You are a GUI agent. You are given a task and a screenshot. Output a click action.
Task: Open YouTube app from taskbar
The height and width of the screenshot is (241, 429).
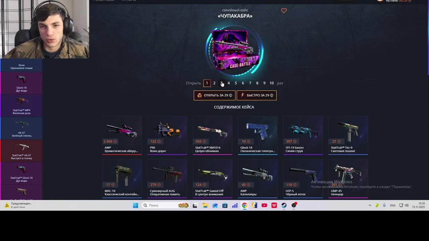[264, 205]
